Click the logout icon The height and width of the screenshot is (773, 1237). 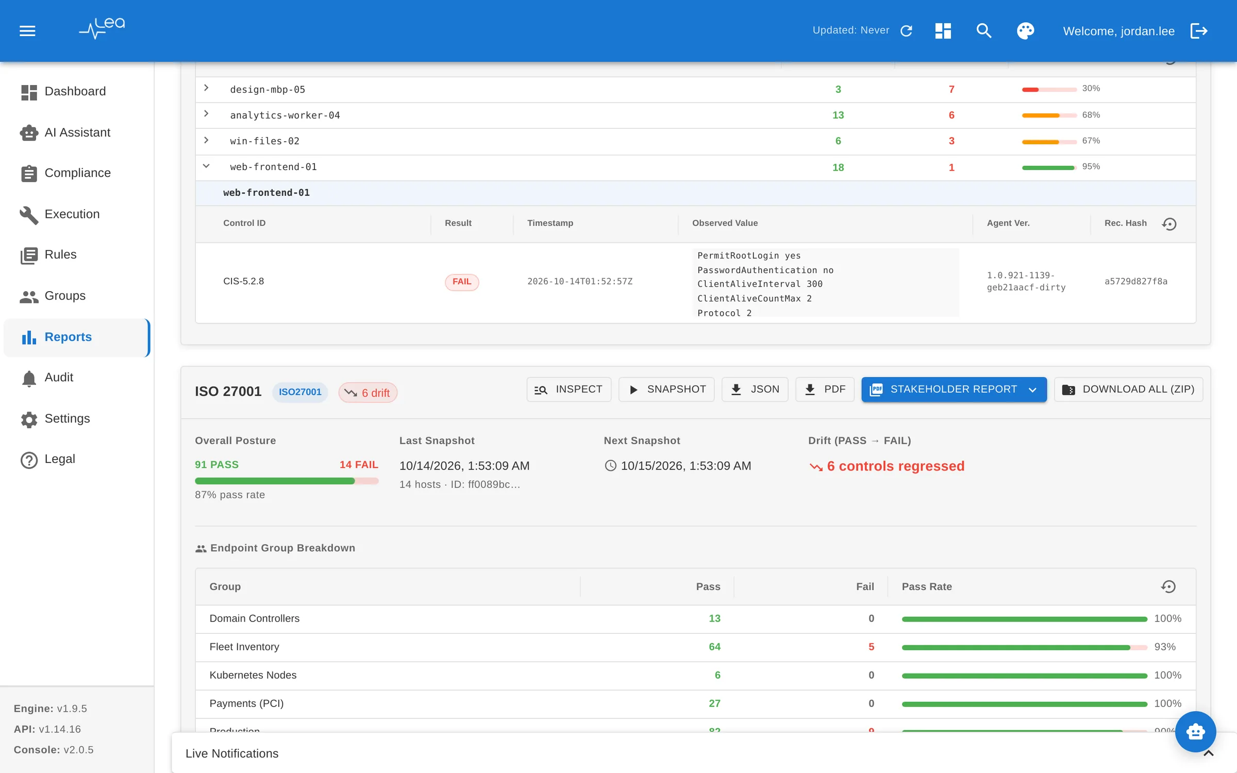click(x=1199, y=31)
